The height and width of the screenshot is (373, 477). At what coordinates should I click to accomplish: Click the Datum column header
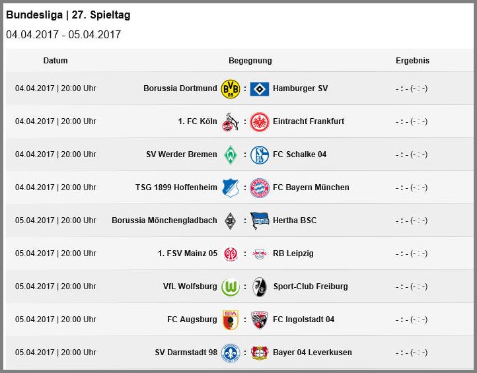[x=55, y=61]
